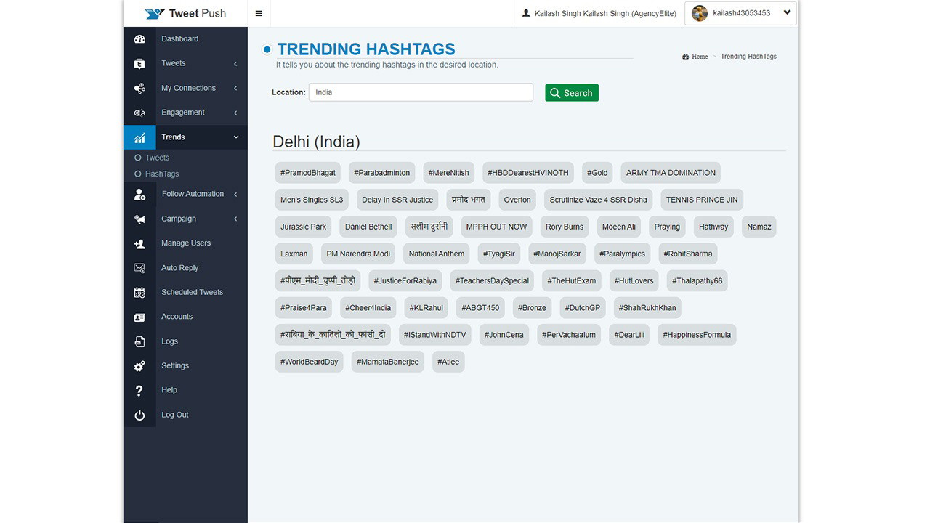
Task: Select the #PramodBhagat hashtag chip
Action: tap(308, 173)
